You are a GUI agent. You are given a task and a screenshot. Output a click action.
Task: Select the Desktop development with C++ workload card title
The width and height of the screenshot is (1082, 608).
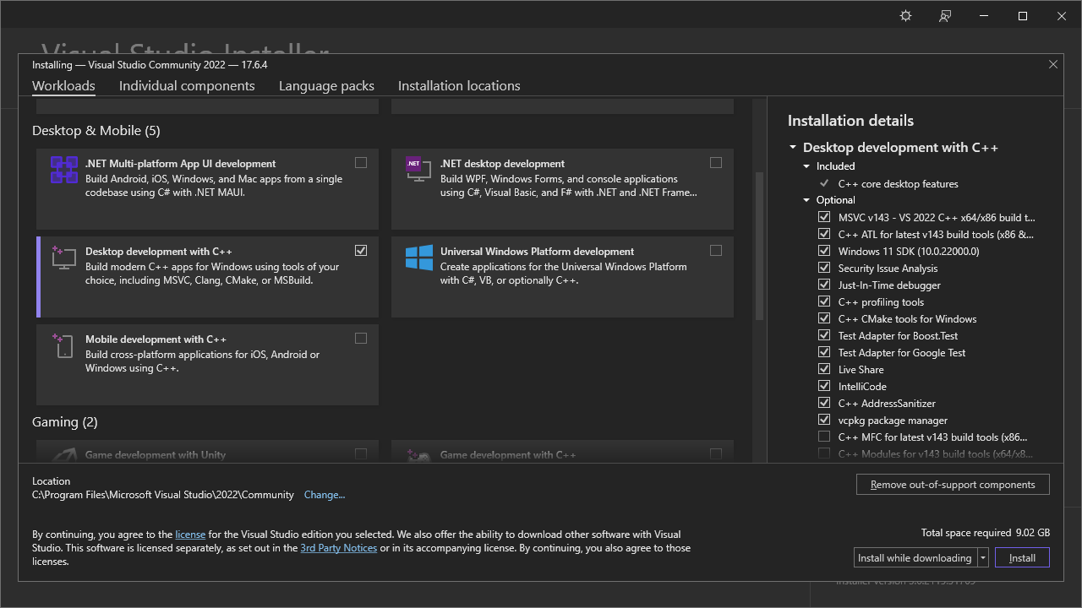tap(158, 252)
